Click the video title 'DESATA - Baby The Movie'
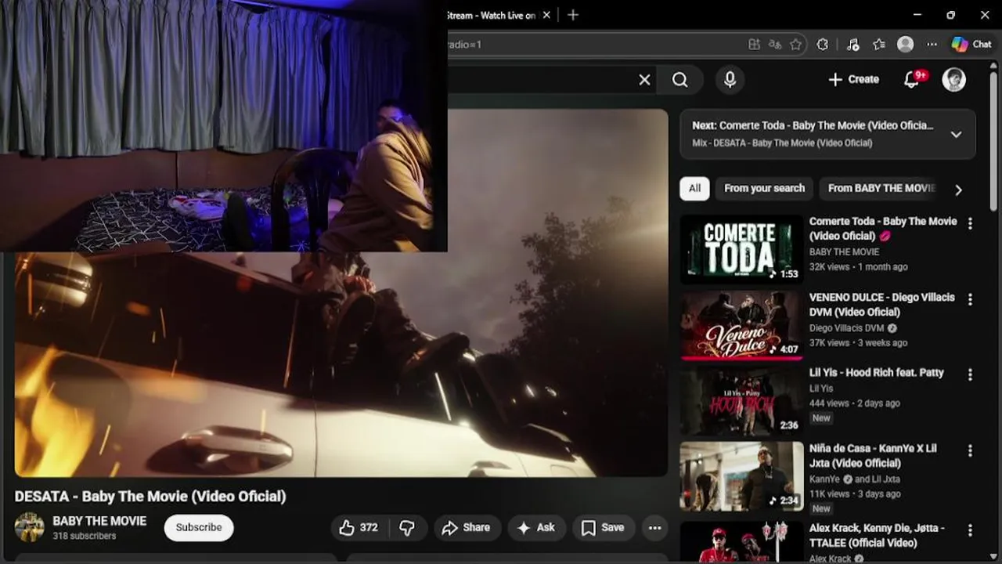This screenshot has width=1002, height=564. click(x=150, y=496)
